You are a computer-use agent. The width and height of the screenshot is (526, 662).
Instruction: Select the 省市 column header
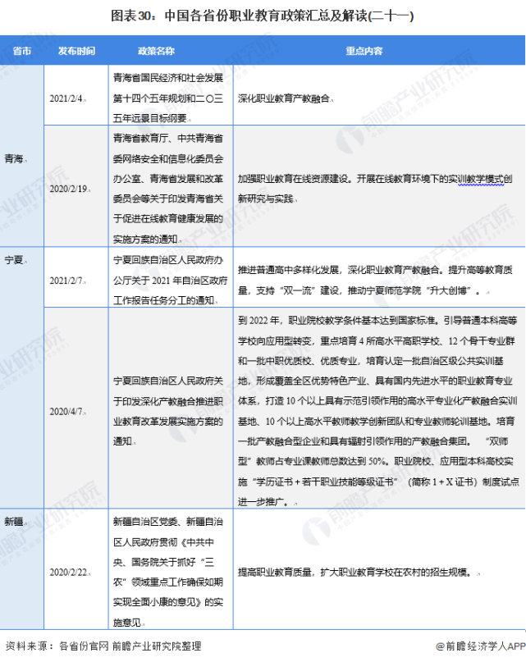point(22,51)
